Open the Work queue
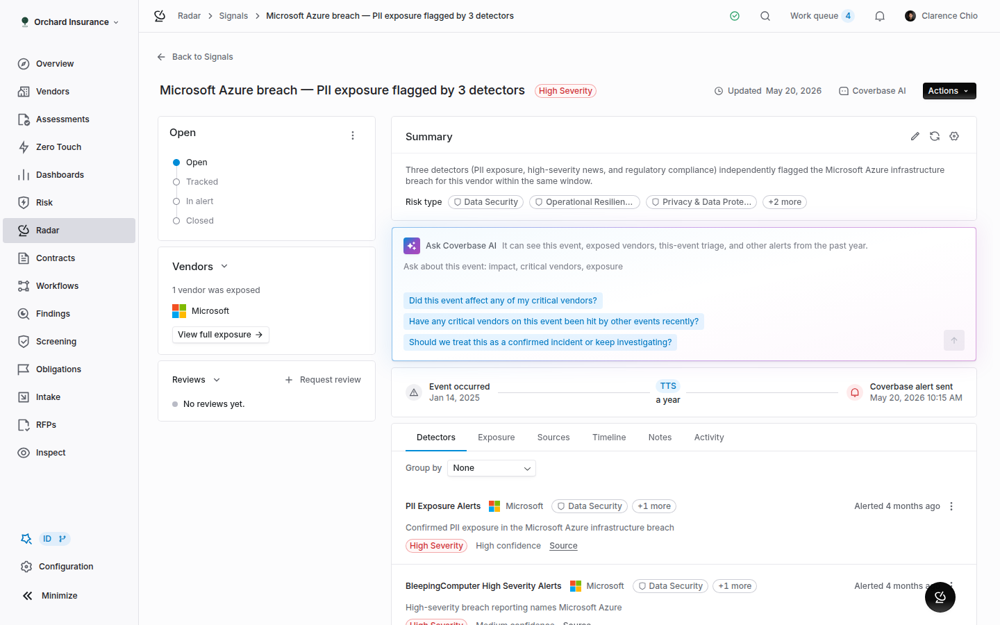The image size is (1000, 625). pos(822,16)
